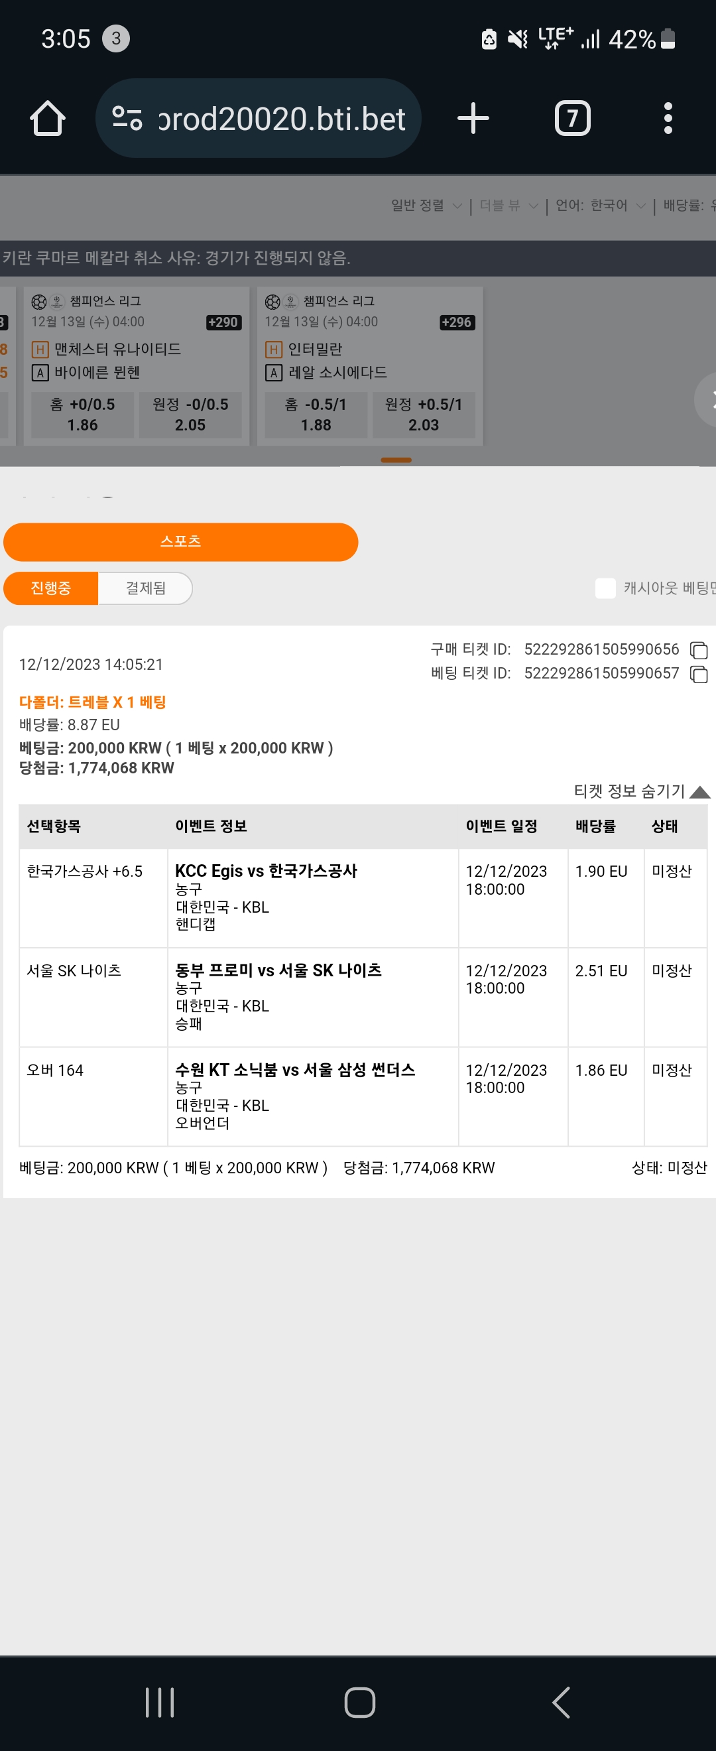Select the orange 스포츠 button
Viewport: 716px width, 1751px height.
181,542
